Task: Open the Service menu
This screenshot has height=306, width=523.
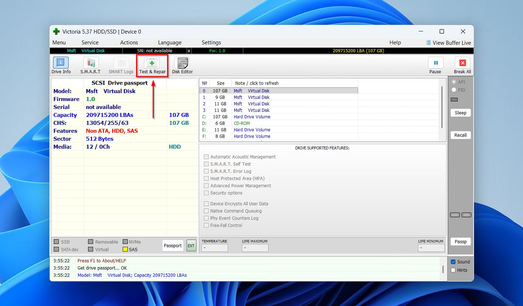Action: coord(90,43)
